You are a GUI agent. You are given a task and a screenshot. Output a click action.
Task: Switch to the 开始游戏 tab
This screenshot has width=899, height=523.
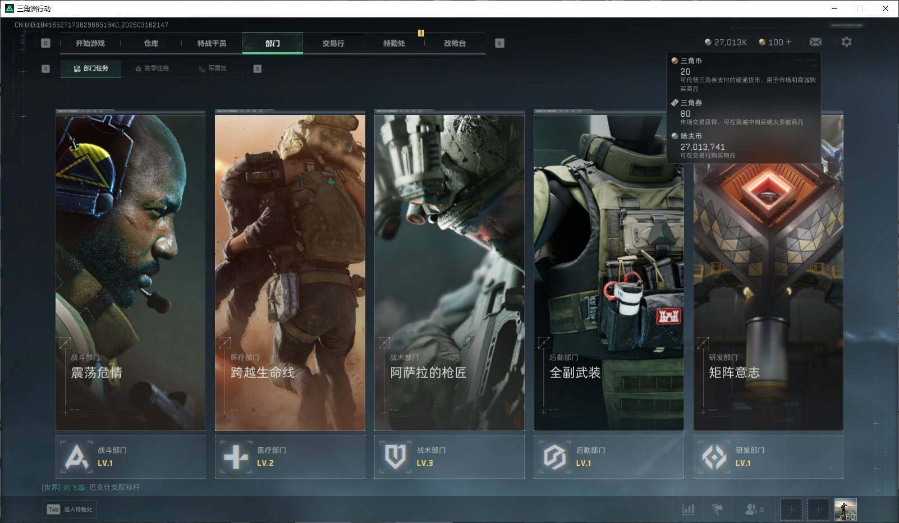tap(90, 43)
